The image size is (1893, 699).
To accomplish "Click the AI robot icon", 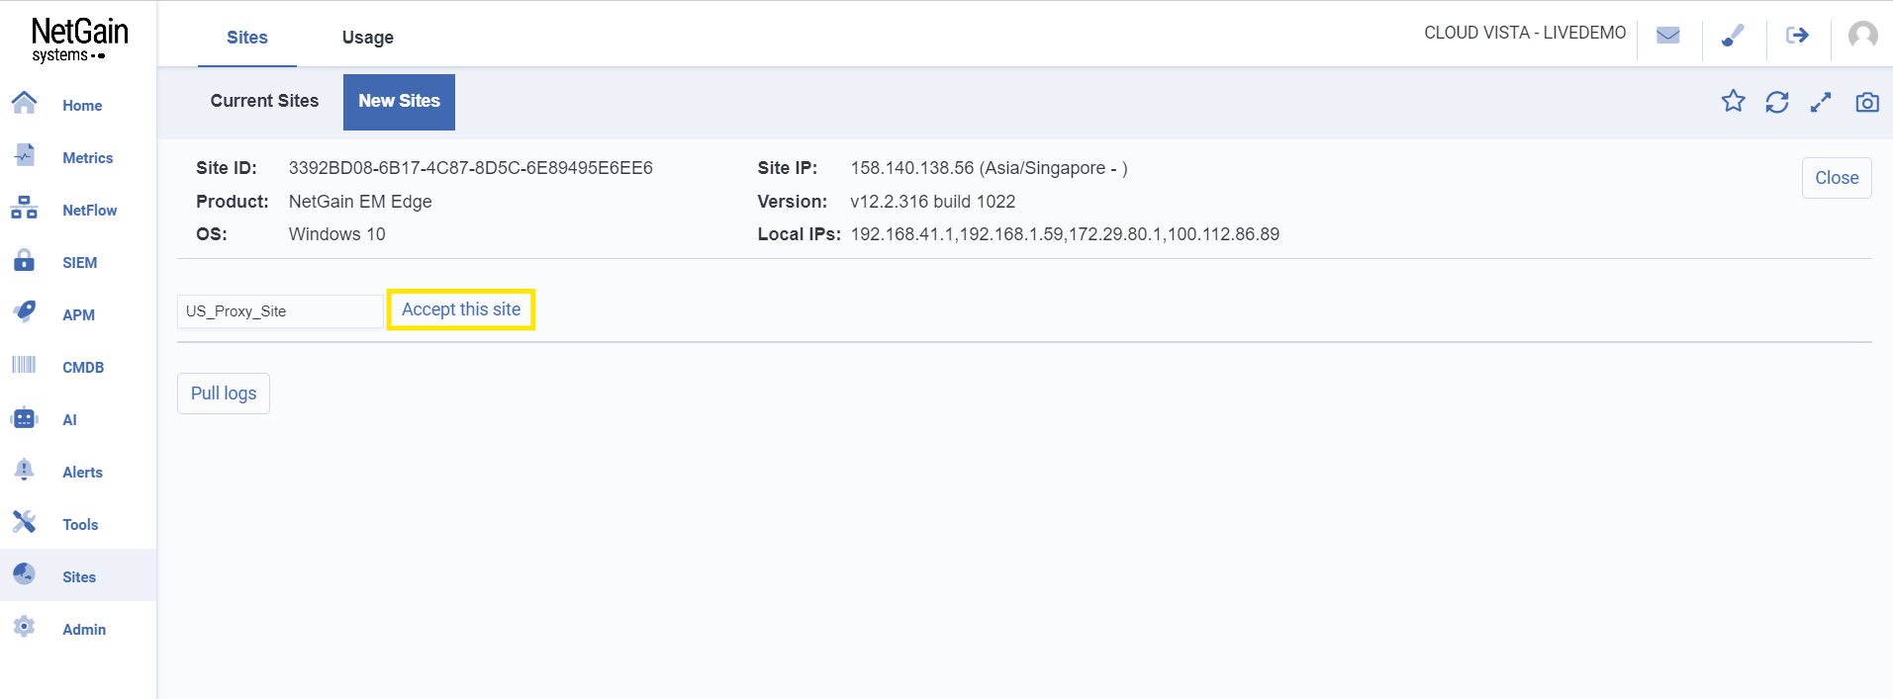I will click(x=24, y=418).
